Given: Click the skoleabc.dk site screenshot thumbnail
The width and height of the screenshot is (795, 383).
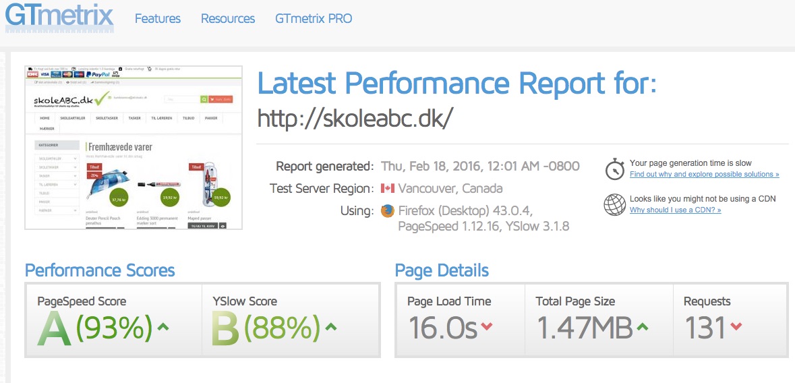Looking at the screenshot, I should [134, 147].
